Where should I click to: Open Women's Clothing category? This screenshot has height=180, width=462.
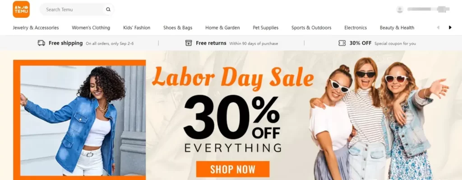[91, 27]
